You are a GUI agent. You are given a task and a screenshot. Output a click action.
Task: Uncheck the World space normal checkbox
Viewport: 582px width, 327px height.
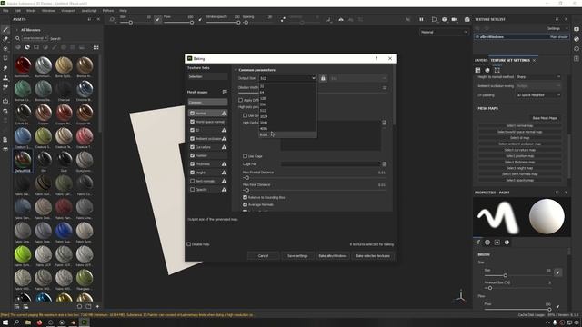tap(192, 122)
